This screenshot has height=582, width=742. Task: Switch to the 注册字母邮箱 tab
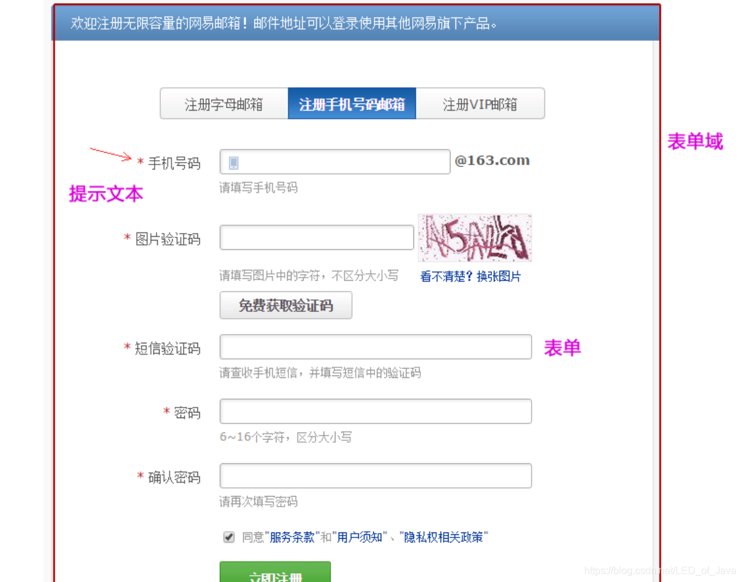pos(224,104)
